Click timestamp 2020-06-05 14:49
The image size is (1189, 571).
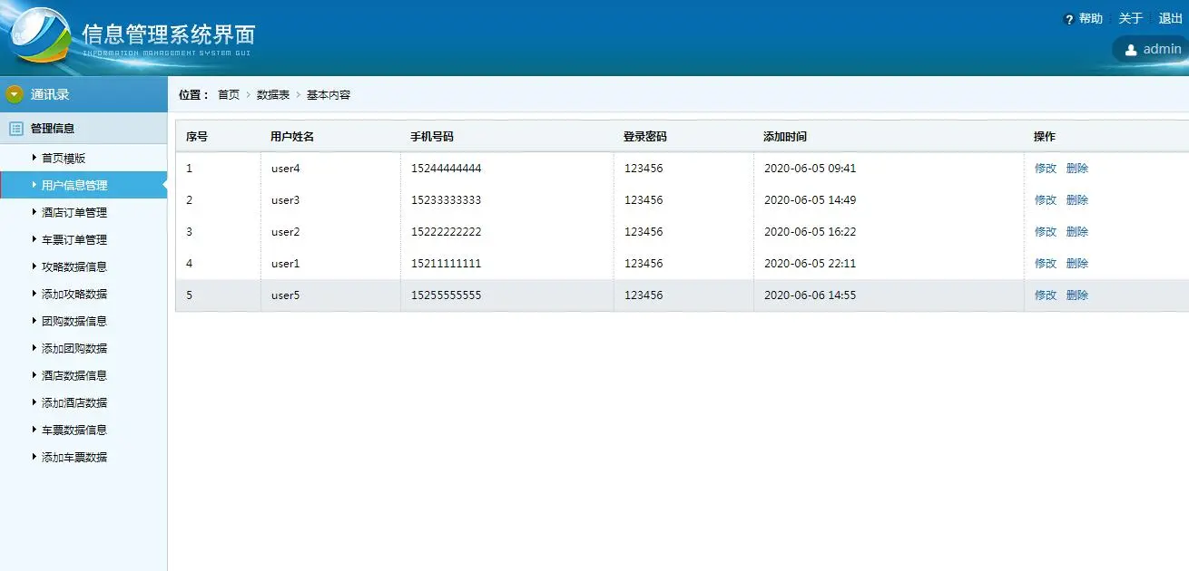810,199
